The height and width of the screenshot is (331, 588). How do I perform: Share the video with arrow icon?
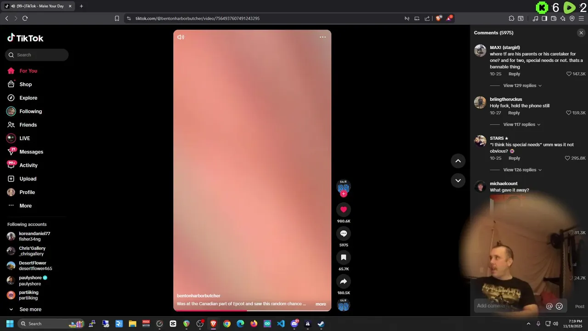[x=343, y=281]
